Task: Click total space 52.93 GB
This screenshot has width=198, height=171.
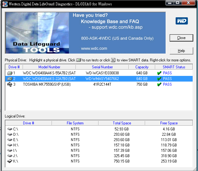Action: coord(122,129)
